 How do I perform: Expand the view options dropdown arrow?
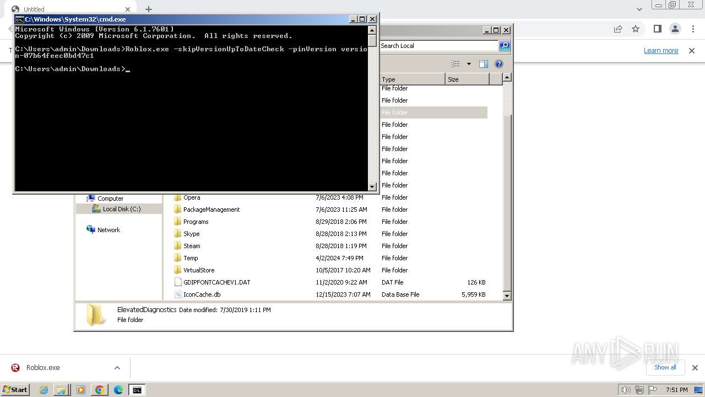tap(469, 64)
